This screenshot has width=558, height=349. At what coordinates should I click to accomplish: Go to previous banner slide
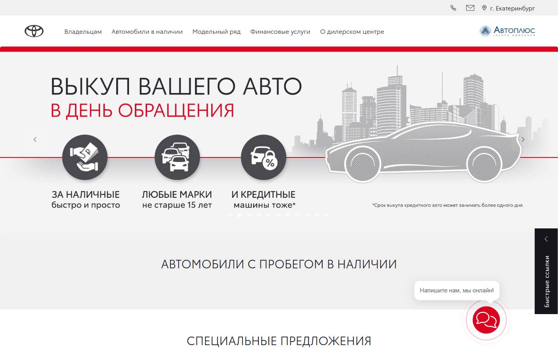[35, 139]
